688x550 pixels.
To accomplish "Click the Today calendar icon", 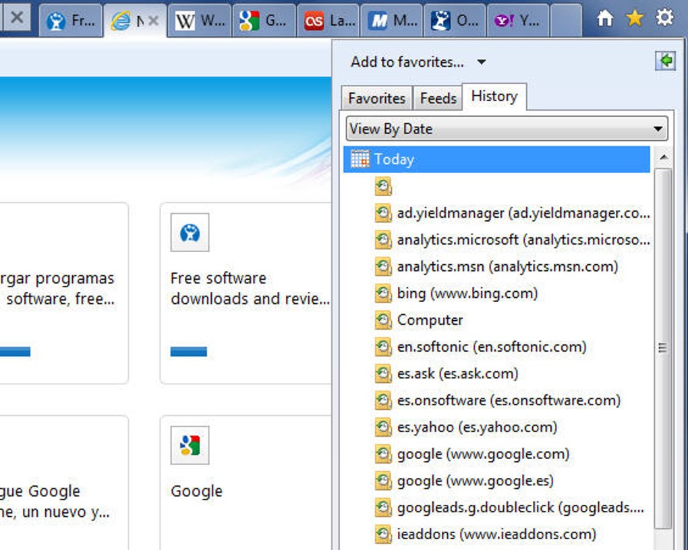I will coord(360,159).
